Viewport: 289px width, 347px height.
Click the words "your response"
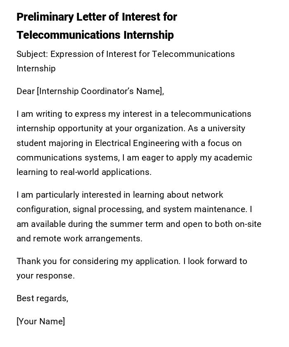click(x=45, y=276)
